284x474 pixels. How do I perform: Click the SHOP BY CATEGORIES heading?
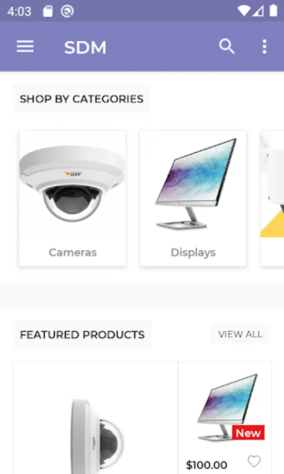coord(82,99)
